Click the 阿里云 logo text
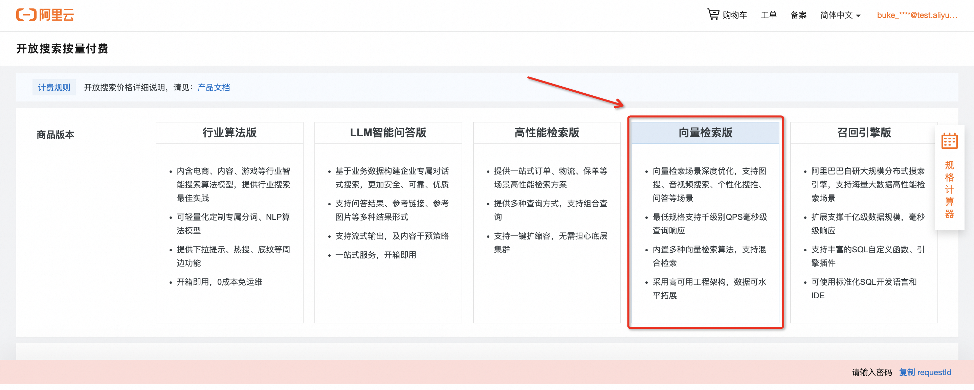The image size is (974, 390). tap(56, 15)
